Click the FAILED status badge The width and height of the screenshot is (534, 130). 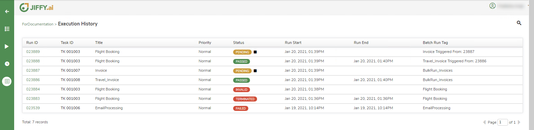[241, 108]
